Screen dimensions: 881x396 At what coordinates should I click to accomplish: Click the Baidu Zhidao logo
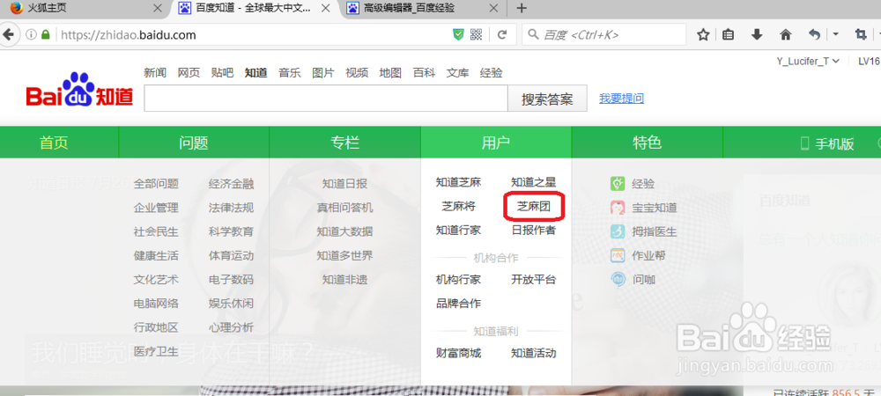coord(79,90)
